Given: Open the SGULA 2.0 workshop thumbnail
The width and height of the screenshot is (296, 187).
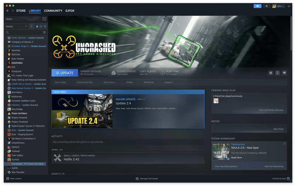Looking at the screenshot, I should (221, 152).
